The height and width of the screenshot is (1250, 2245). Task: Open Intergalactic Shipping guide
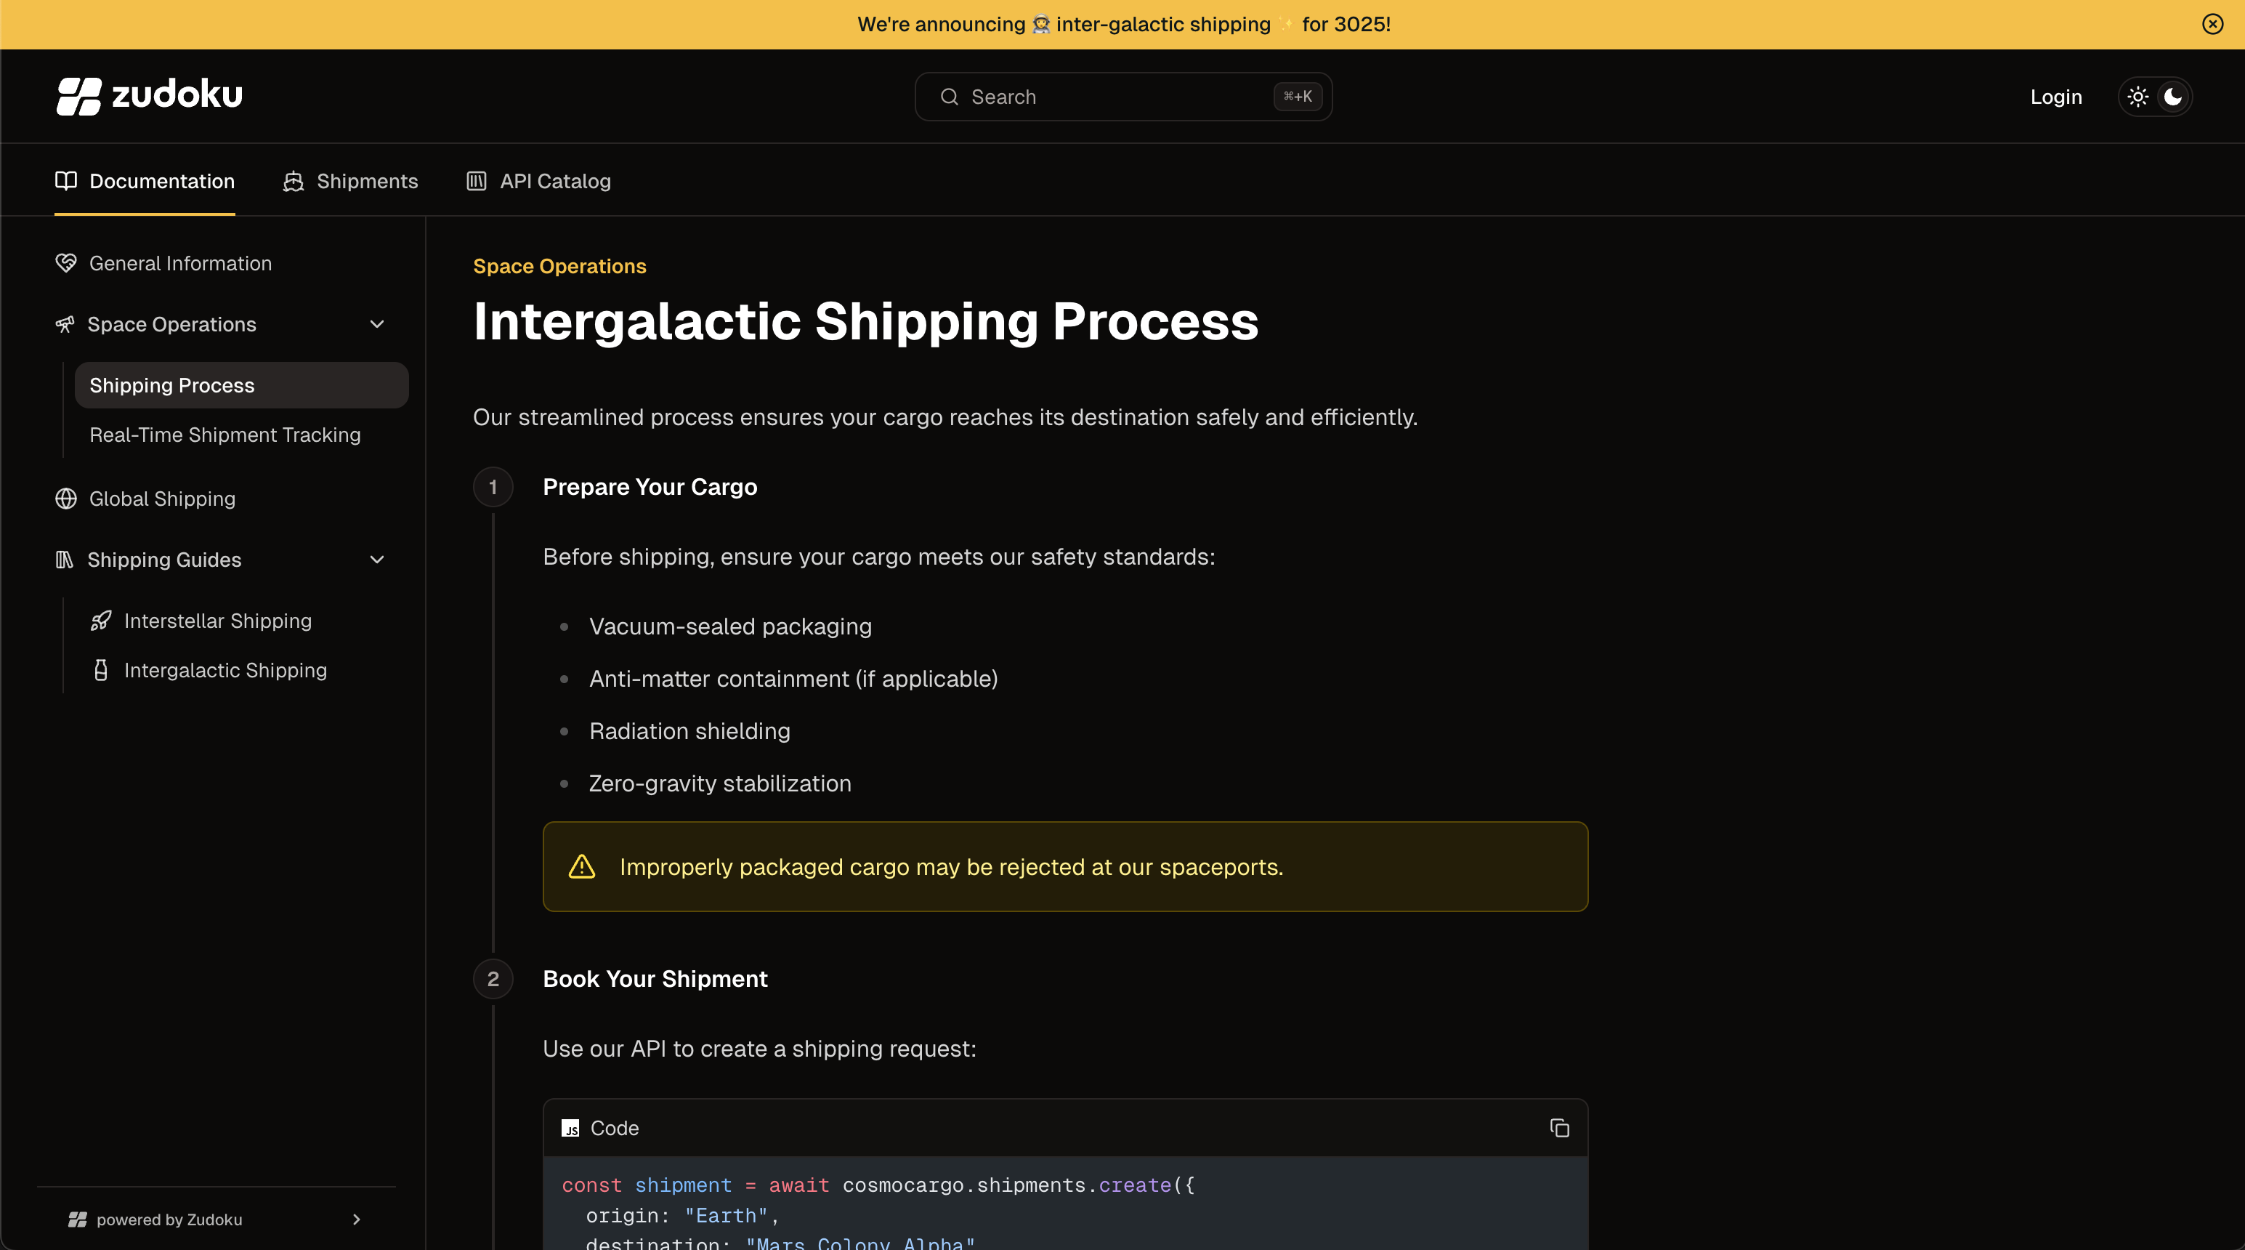coord(224,670)
